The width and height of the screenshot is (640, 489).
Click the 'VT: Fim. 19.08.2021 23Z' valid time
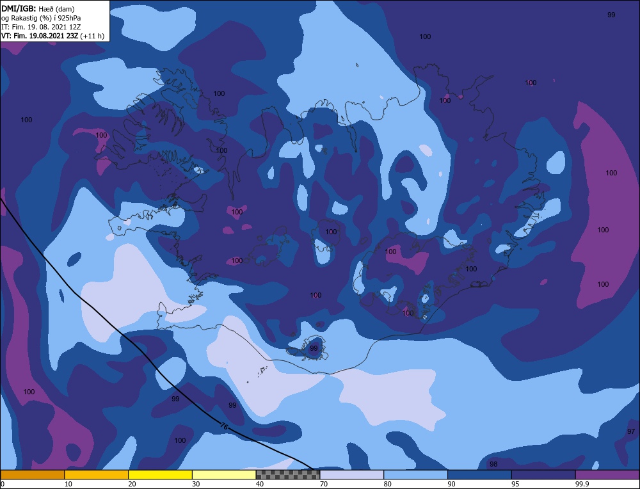[40, 36]
